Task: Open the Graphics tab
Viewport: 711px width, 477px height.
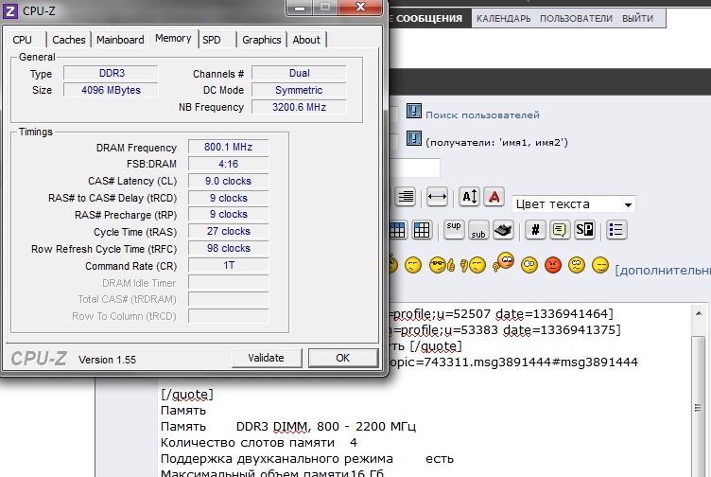Action: (262, 40)
